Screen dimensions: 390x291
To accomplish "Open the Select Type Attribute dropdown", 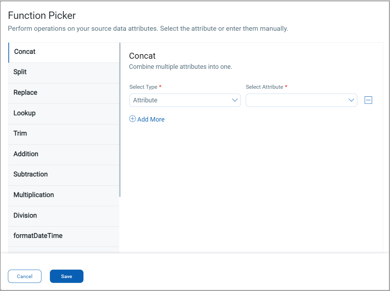I will [185, 100].
